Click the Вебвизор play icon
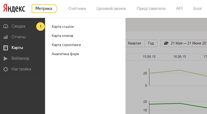 coord(5,58)
